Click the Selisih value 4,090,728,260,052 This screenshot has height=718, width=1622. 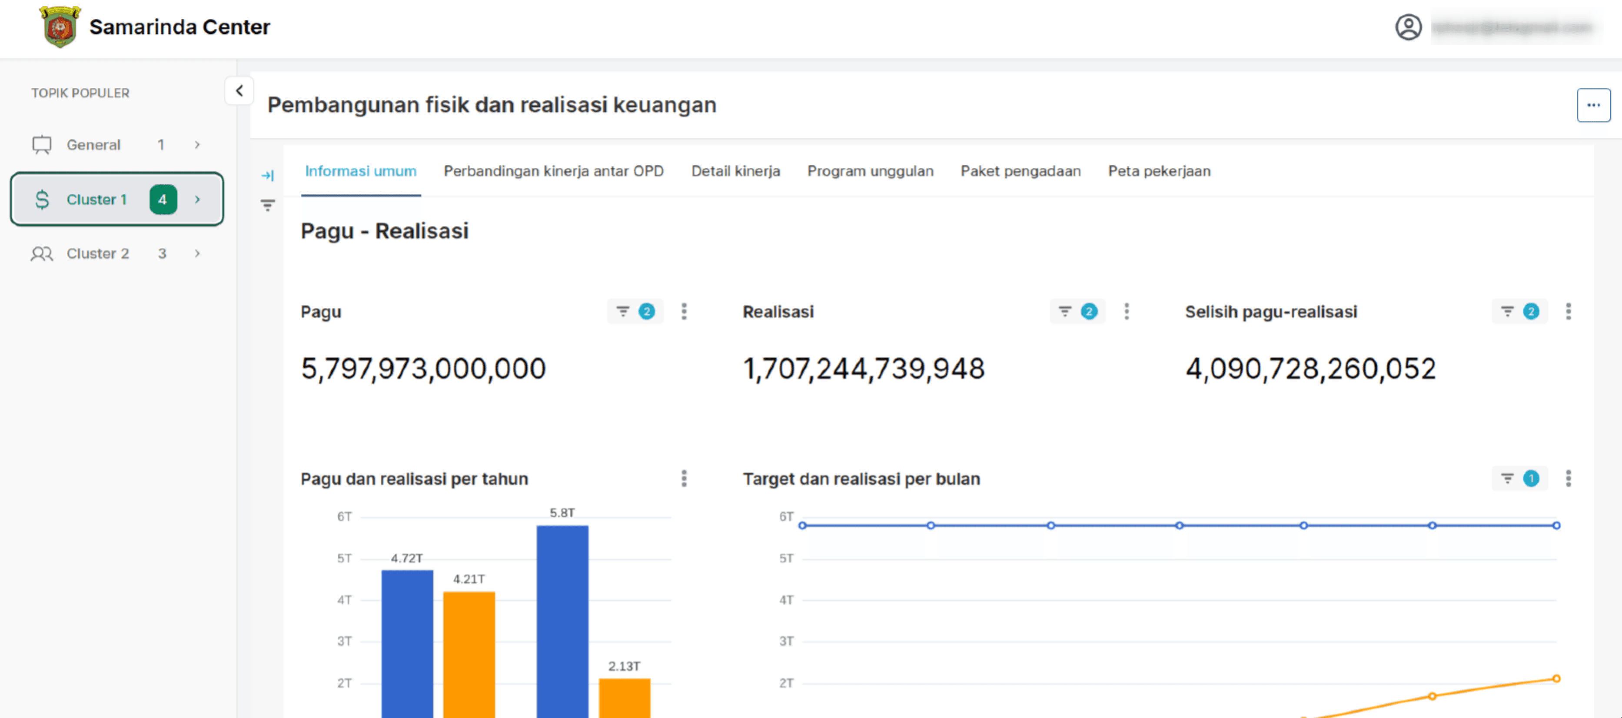click(x=1310, y=369)
